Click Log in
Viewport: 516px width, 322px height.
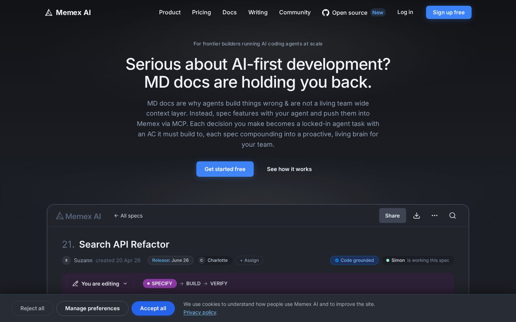[x=405, y=12]
